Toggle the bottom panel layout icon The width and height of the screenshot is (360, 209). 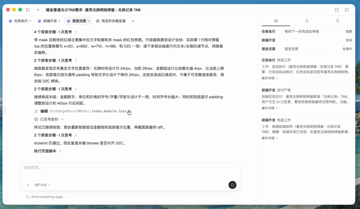coord(337,10)
